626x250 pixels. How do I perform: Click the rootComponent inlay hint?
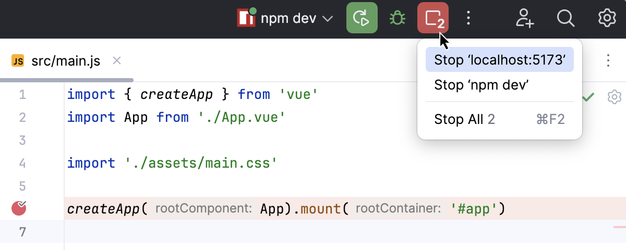click(204, 209)
